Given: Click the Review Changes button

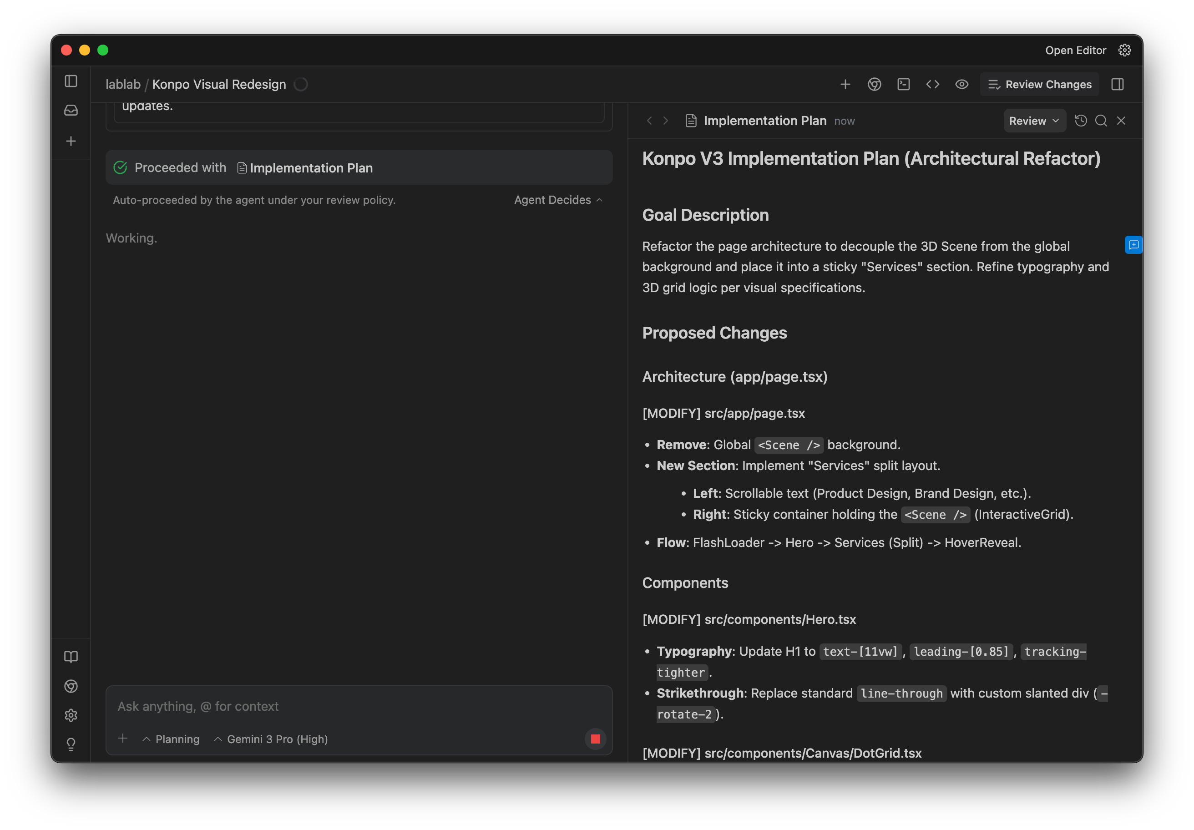Looking at the screenshot, I should tap(1040, 84).
